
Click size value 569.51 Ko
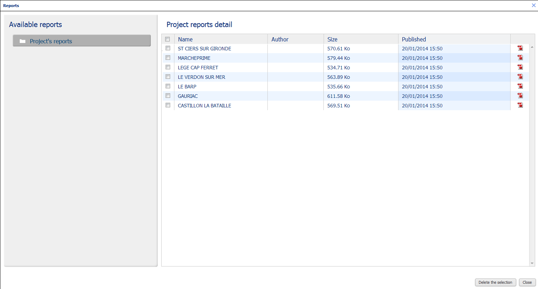(339, 106)
